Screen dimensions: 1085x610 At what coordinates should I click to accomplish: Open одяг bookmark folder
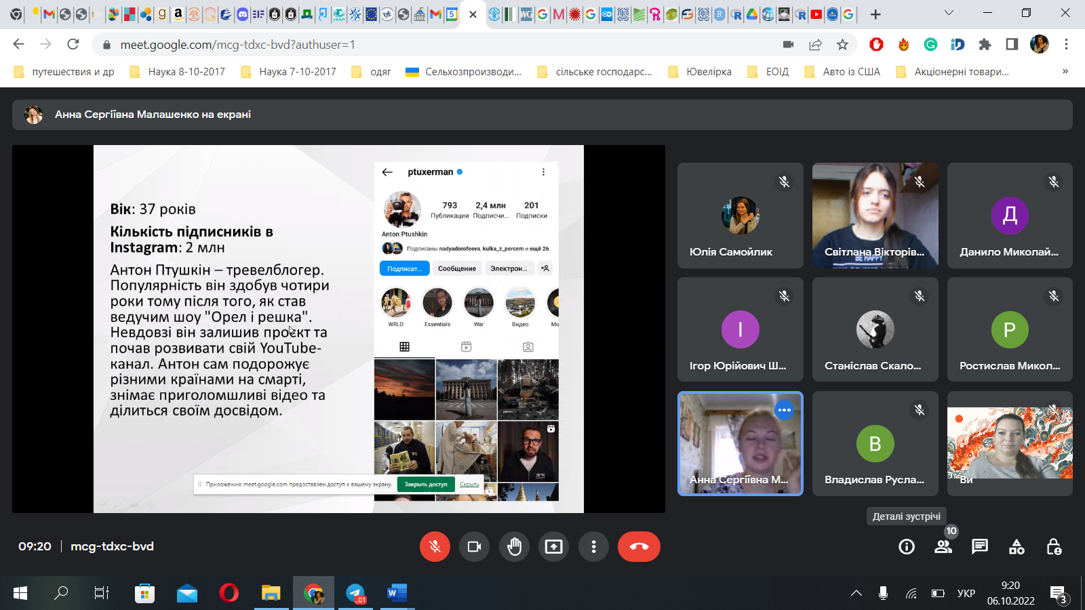(x=371, y=72)
